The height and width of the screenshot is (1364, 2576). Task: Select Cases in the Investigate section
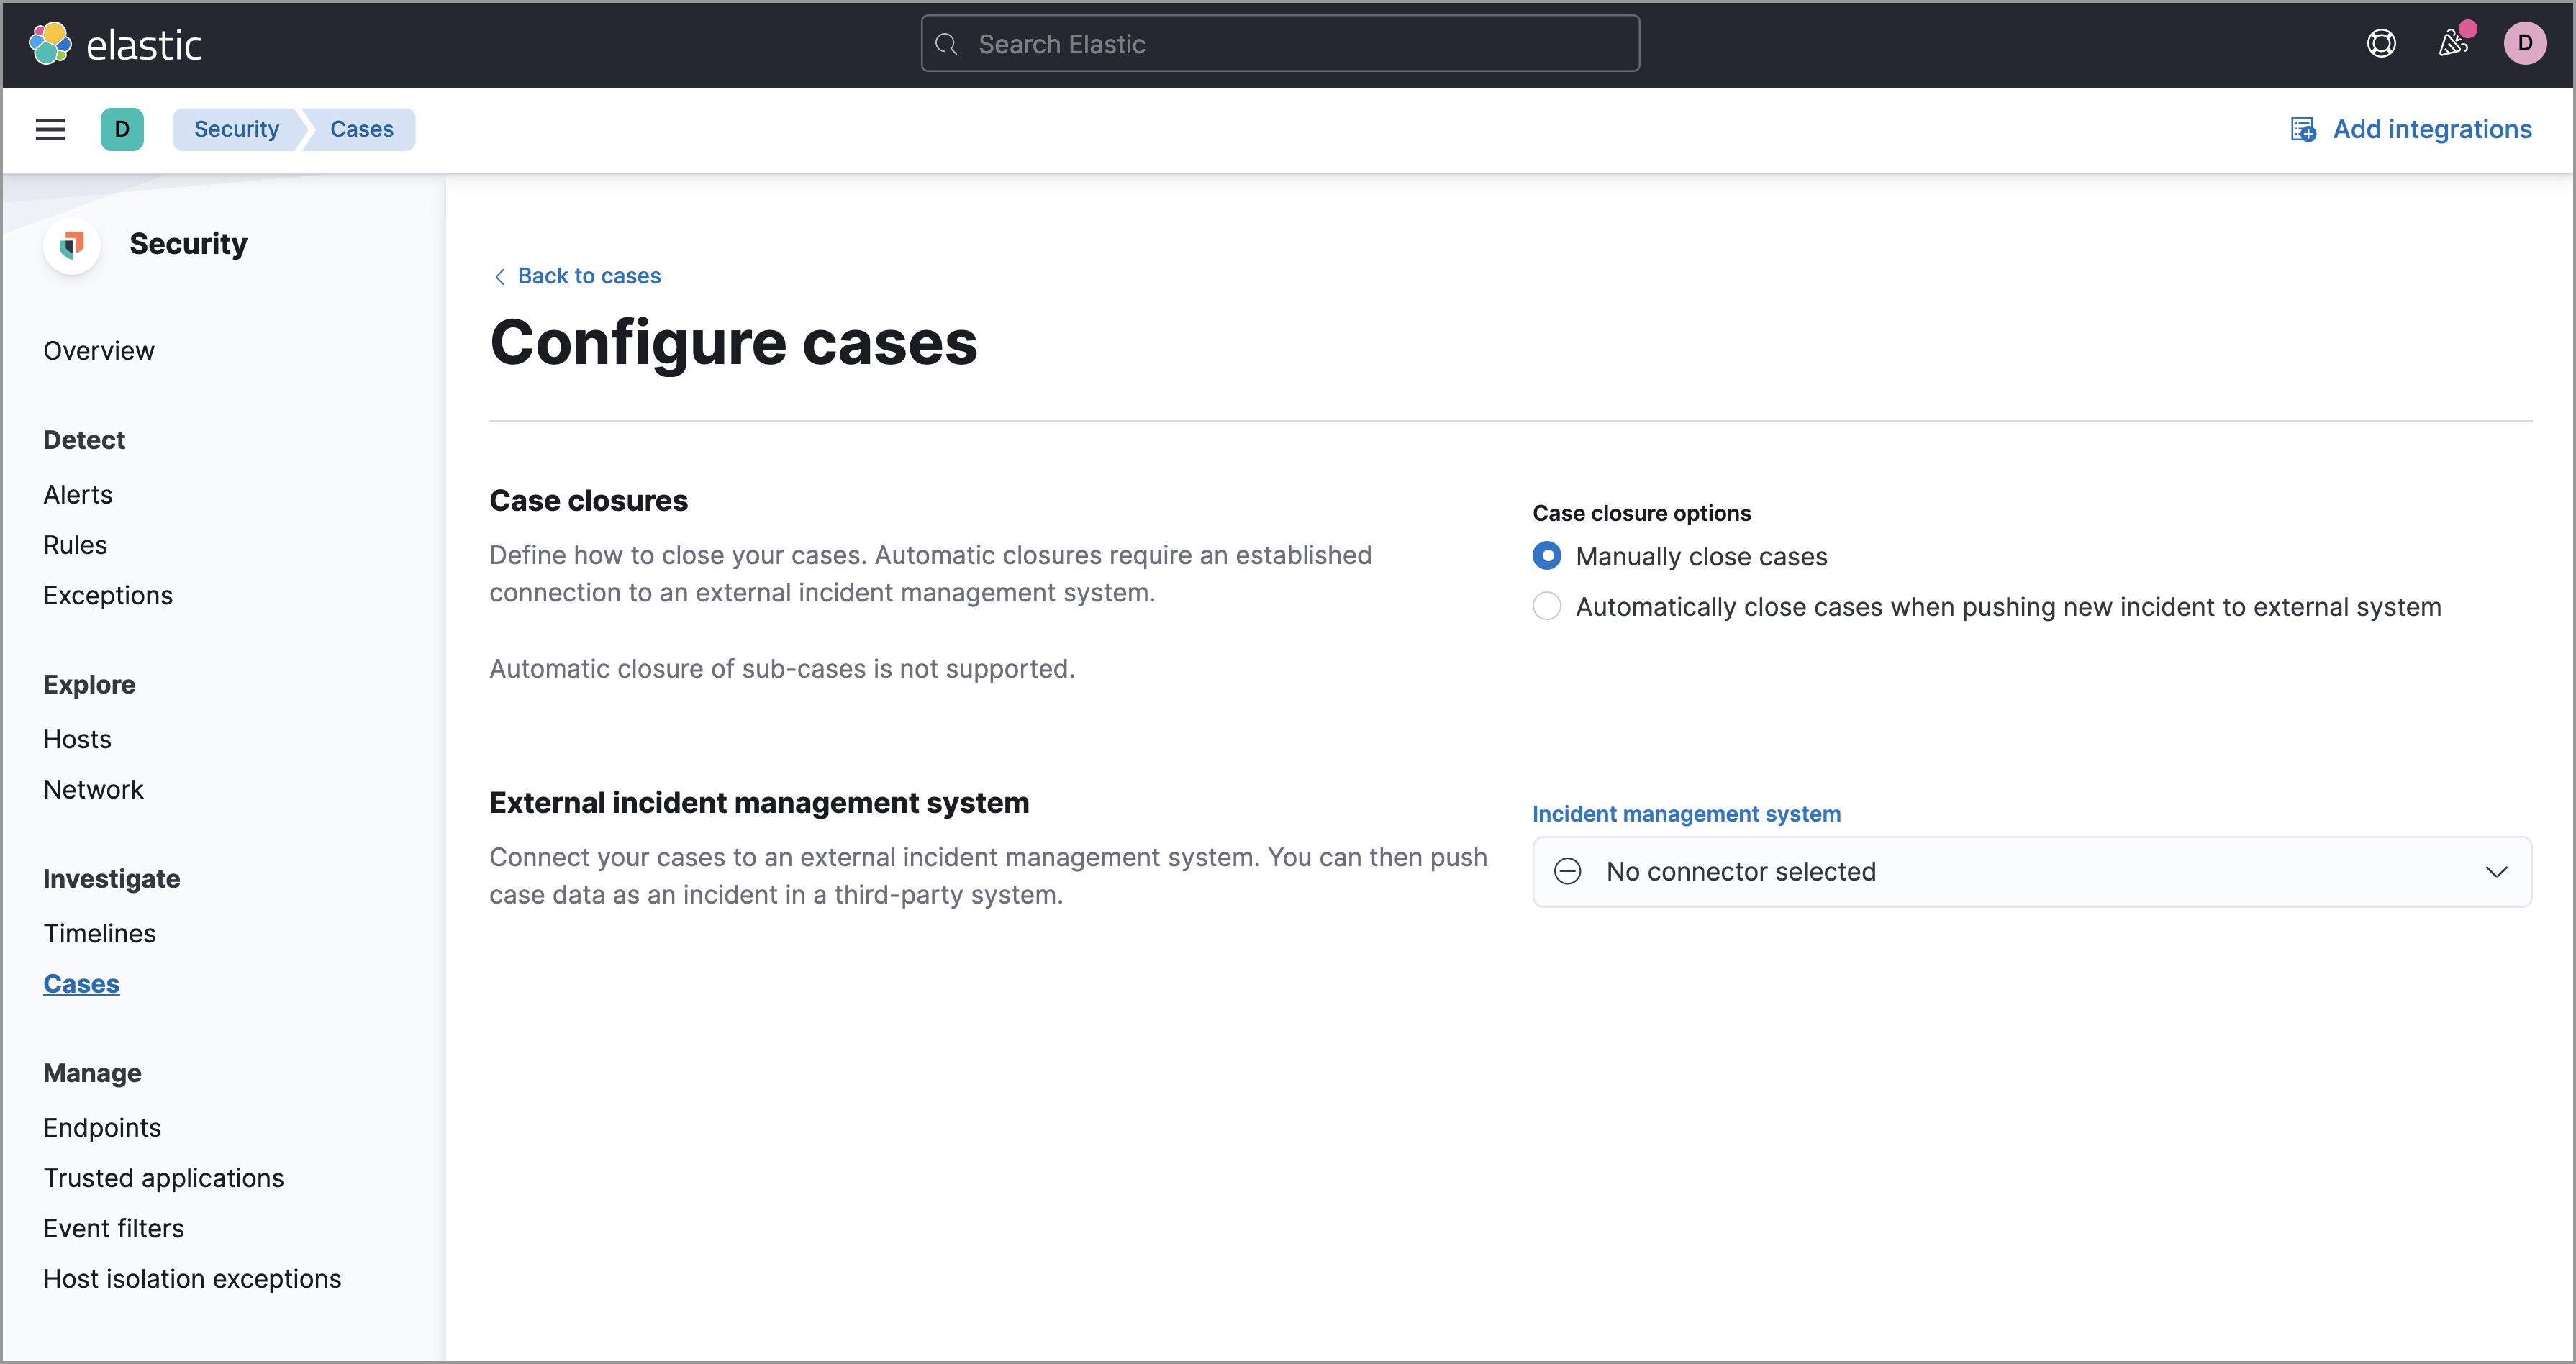(81, 984)
